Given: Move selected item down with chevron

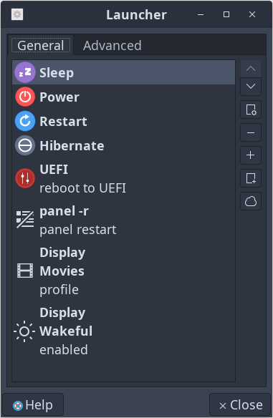Looking at the screenshot, I should point(251,87).
